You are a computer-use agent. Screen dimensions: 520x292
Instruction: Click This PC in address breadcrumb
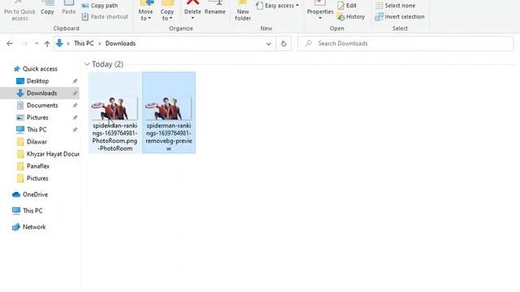[x=84, y=43]
